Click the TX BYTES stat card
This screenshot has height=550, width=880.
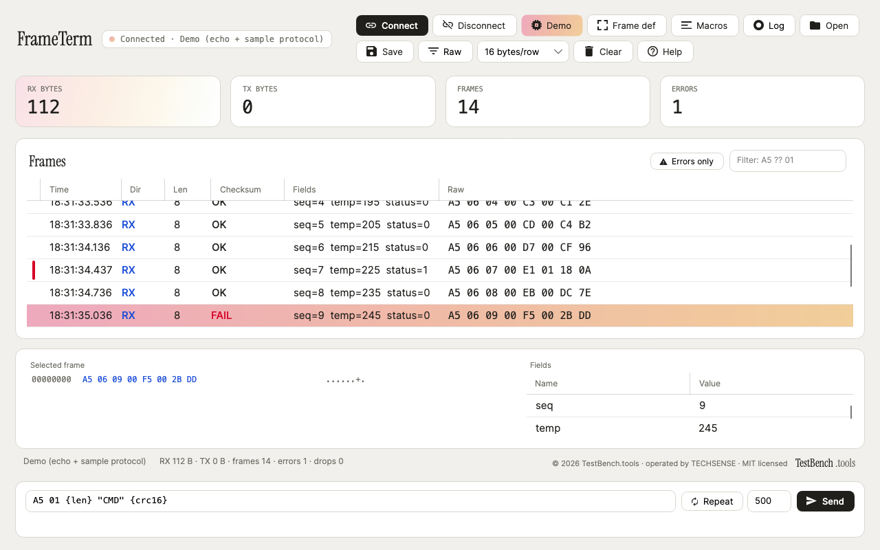point(333,101)
